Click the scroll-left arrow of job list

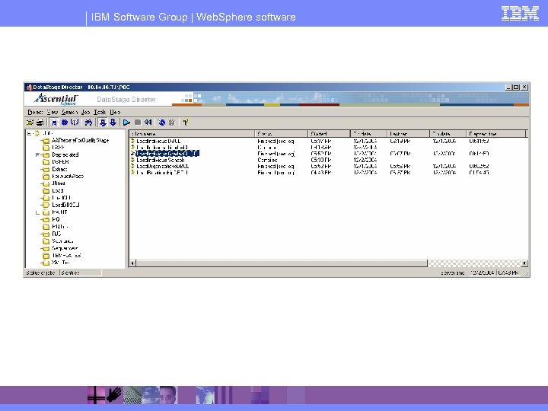click(132, 263)
